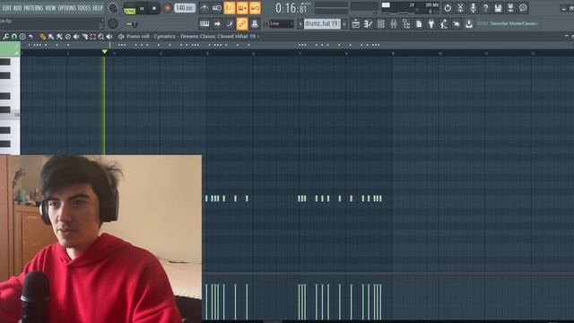
Task: Switch the Song/Pattern mode button
Action: (129, 8)
